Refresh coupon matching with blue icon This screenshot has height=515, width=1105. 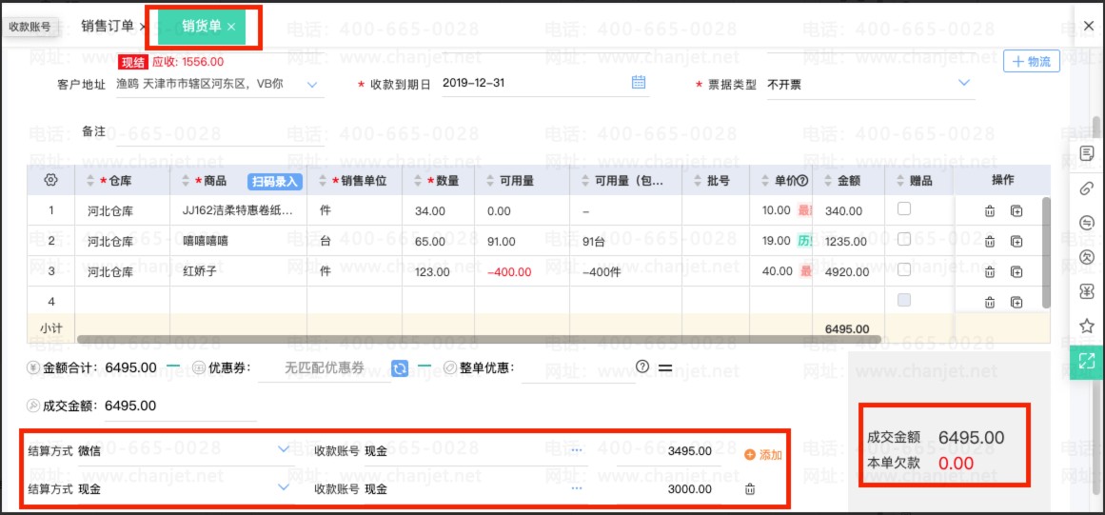(400, 367)
